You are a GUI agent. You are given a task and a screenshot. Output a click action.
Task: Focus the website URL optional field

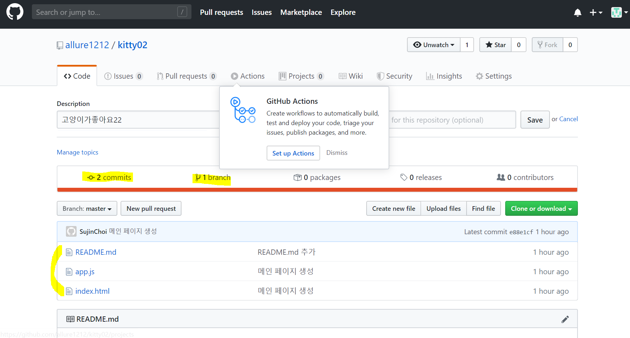click(x=452, y=120)
